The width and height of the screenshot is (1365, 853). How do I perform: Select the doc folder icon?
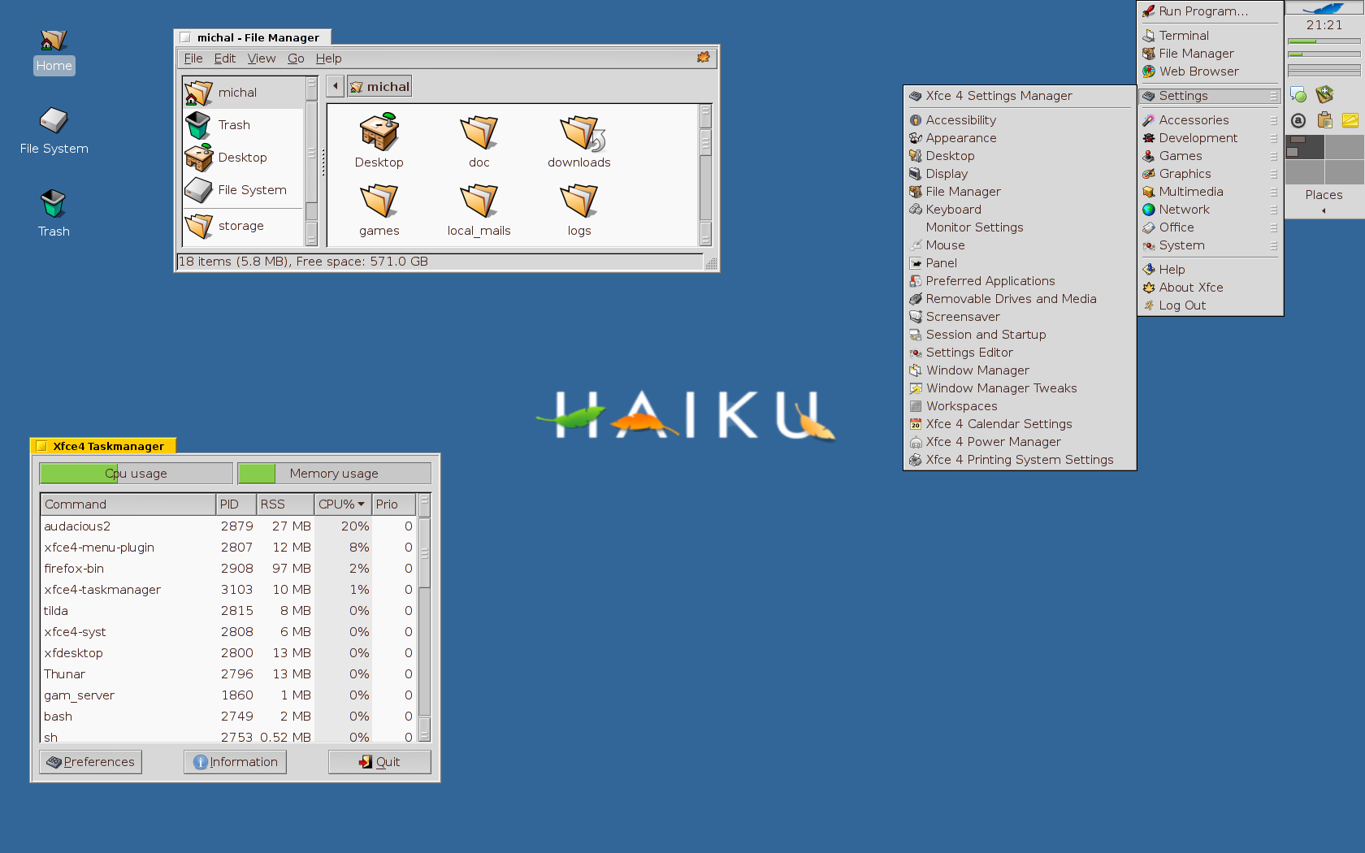479,141
